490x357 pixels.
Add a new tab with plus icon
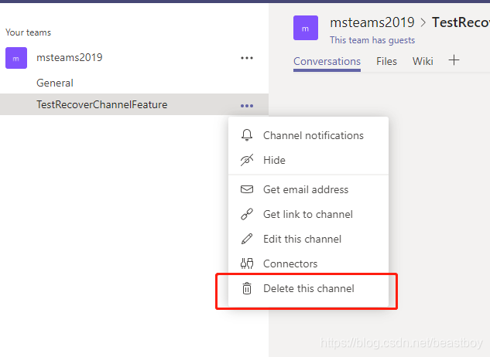[454, 60]
